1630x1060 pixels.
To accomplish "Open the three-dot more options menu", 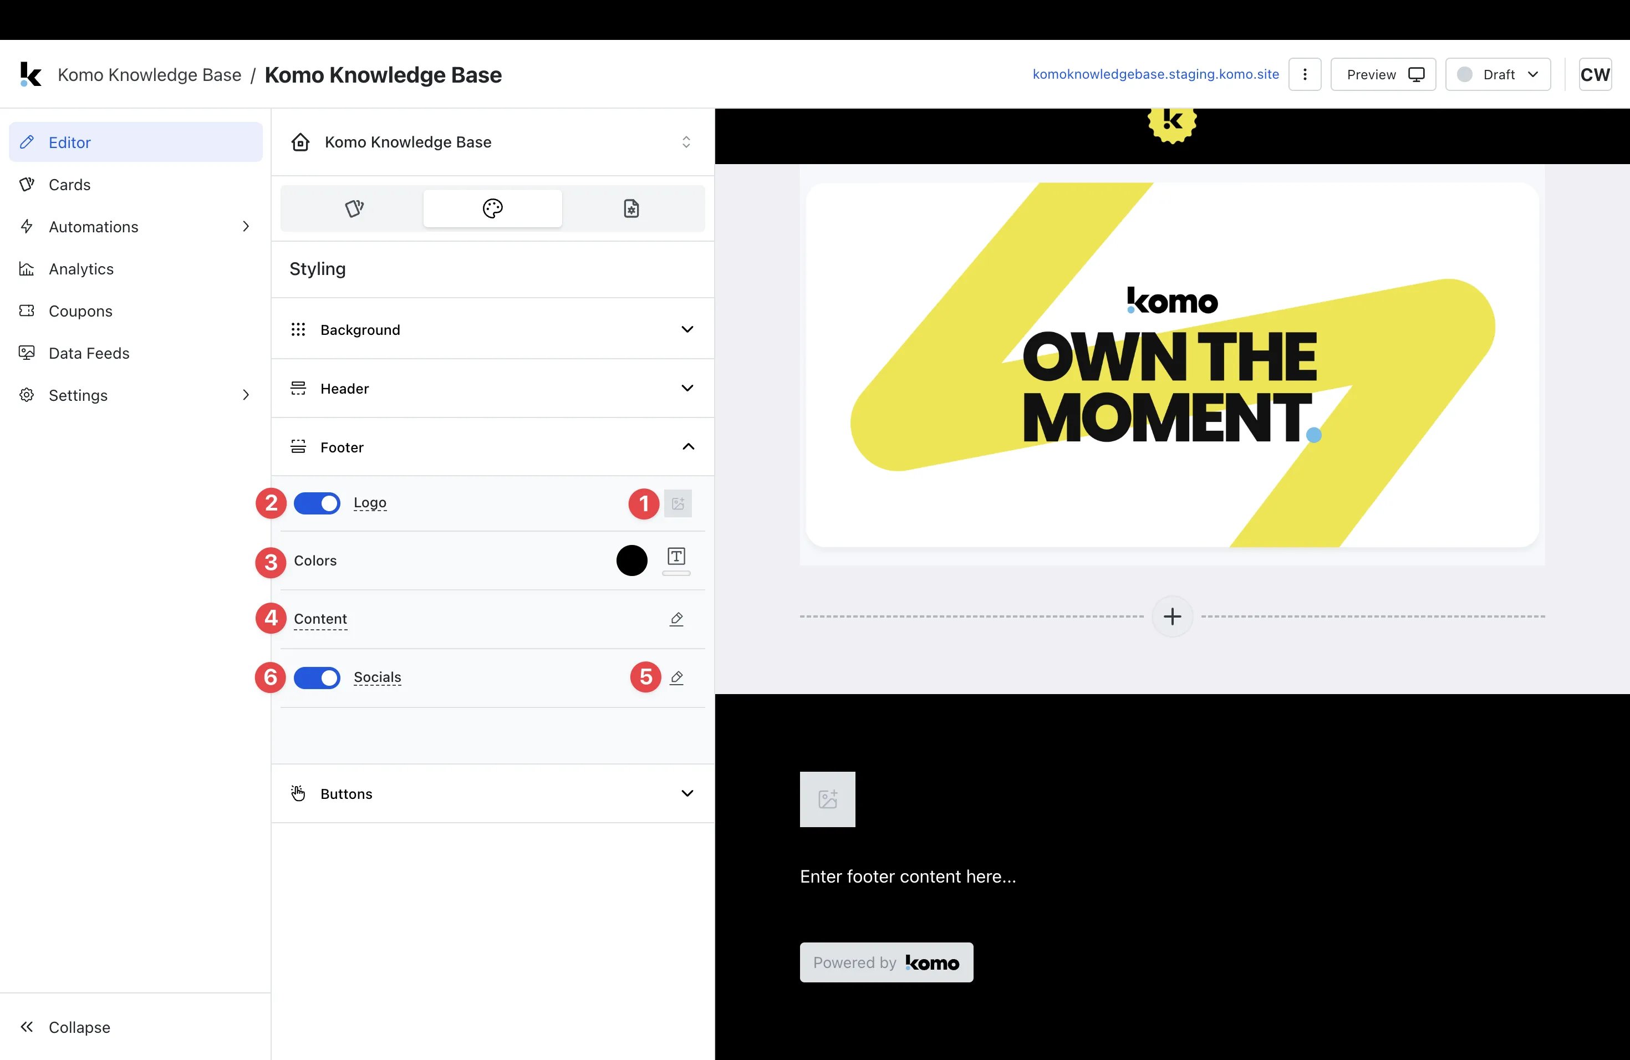I will pyautogui.click(x=1305, y=74).
